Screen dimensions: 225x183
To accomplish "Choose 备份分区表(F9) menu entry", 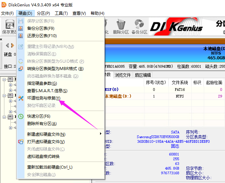I will coord(60,28).
